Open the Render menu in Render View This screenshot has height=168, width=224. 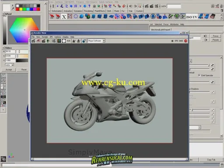[x=45, y=37]
